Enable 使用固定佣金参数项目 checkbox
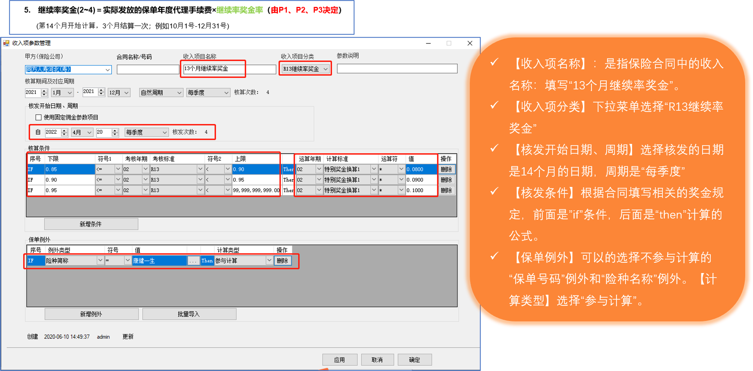 39,118
